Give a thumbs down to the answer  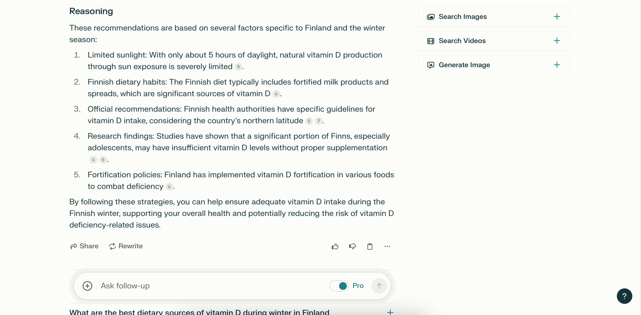[x=352, y=246]
